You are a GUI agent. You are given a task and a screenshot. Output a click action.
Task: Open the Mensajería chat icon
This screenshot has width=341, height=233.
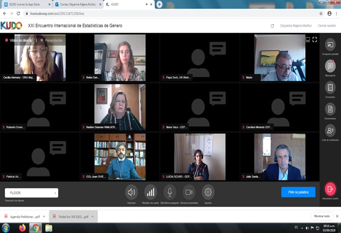pos(330,66)
